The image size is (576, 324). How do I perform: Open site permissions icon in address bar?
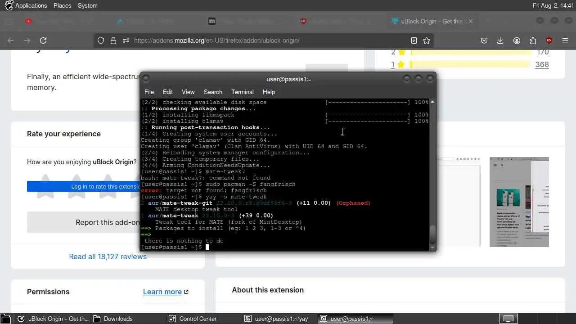[x=126, y=40]
